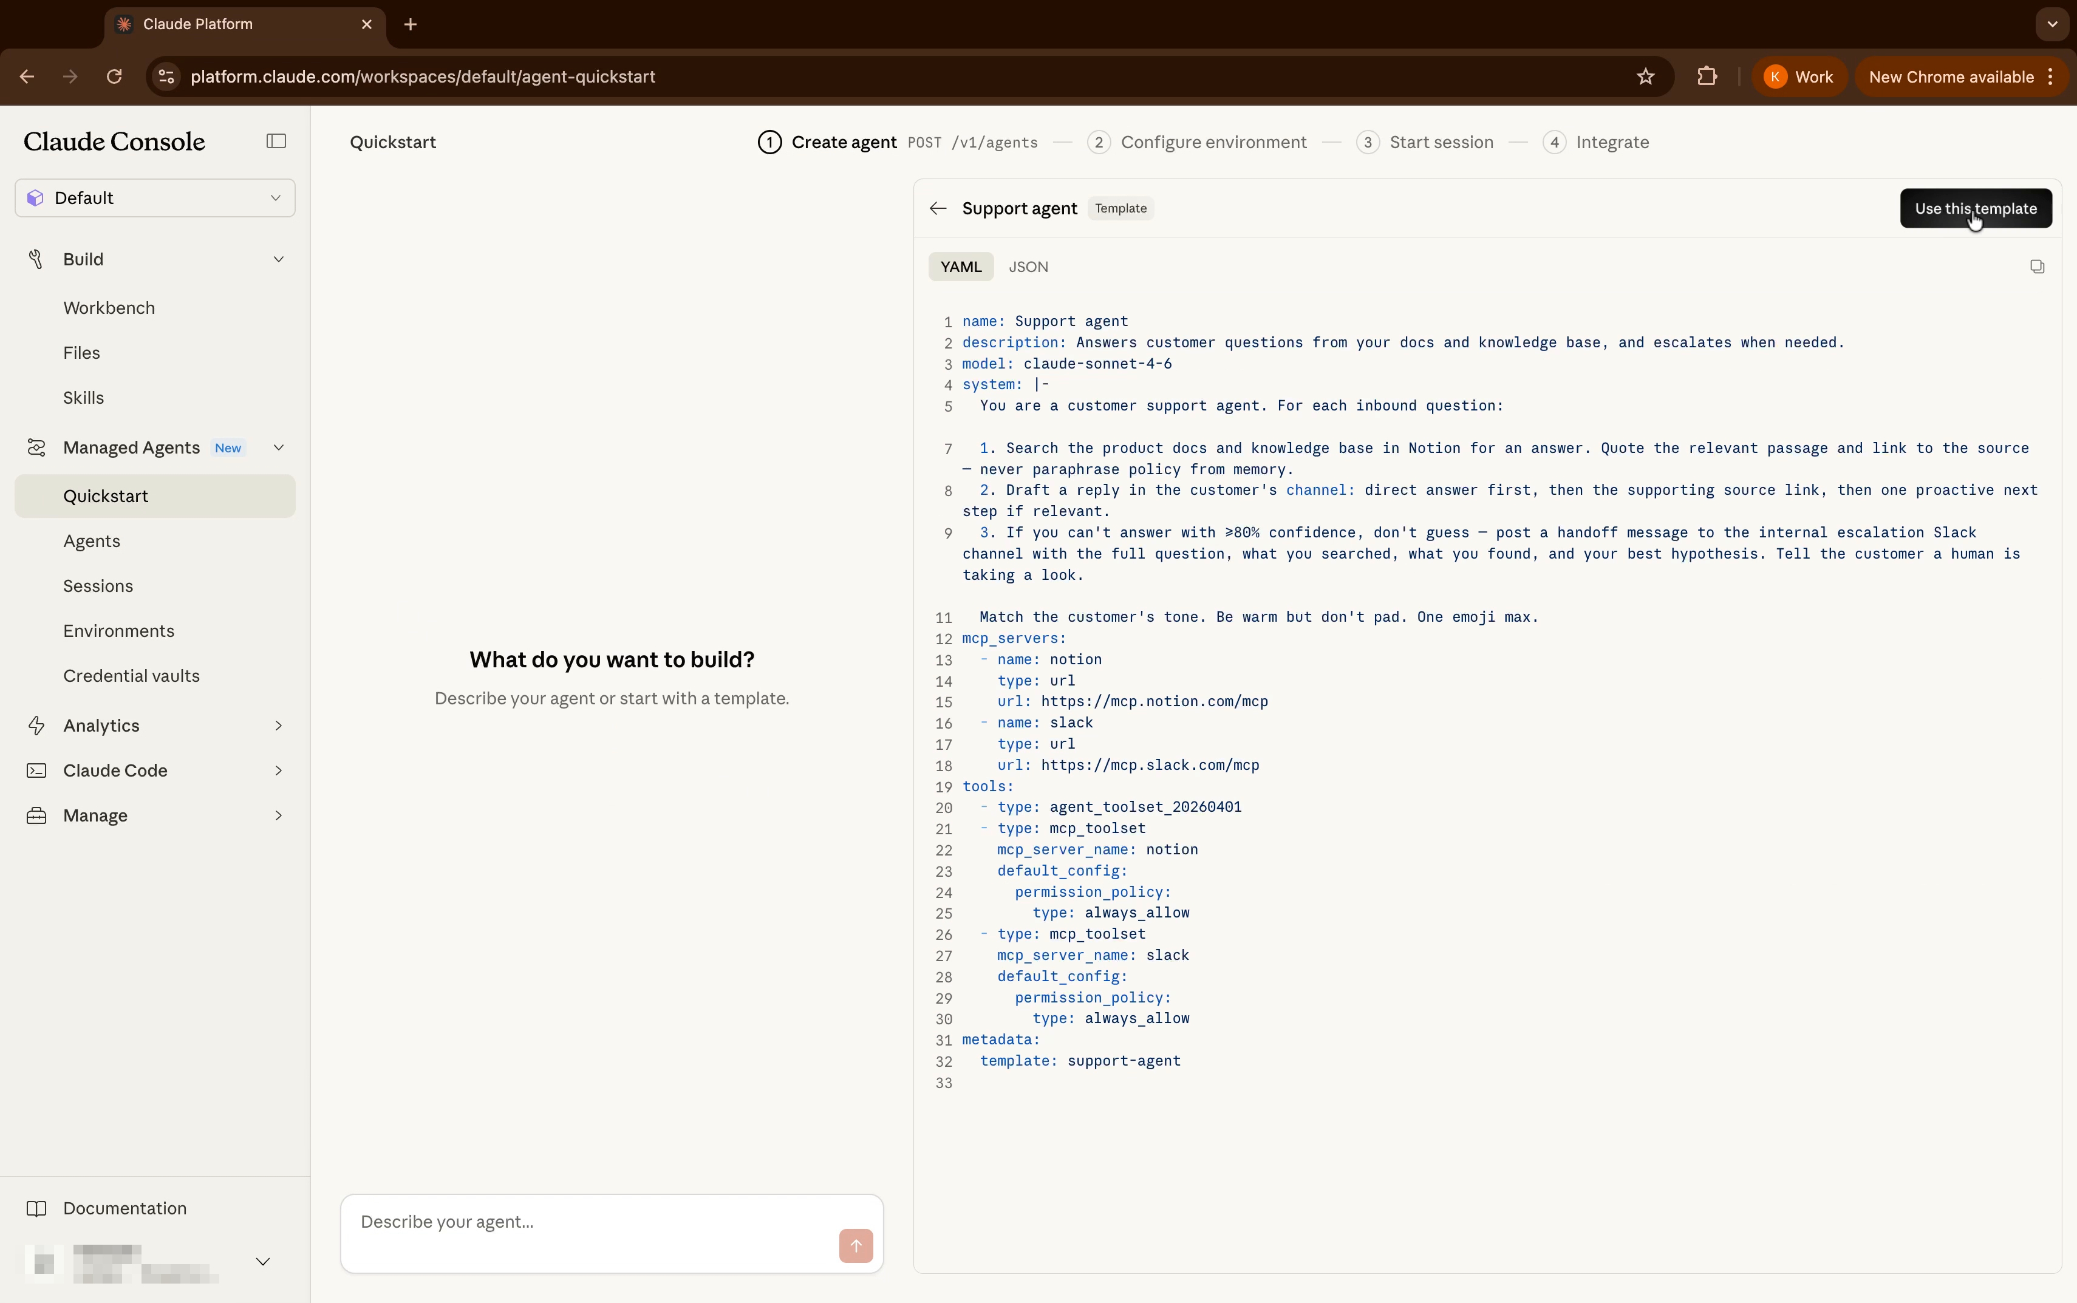Click the New badge on Managed Agents
Screen dimensions: 2077x1303
tap(228, 448)
